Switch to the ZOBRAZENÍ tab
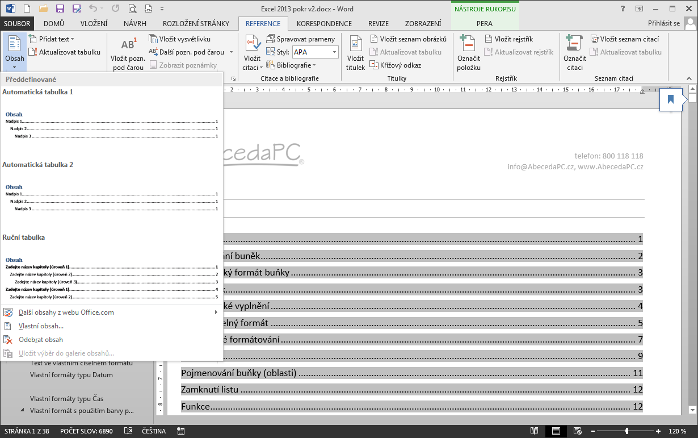698x438 pixels. (x=423, y=23)
